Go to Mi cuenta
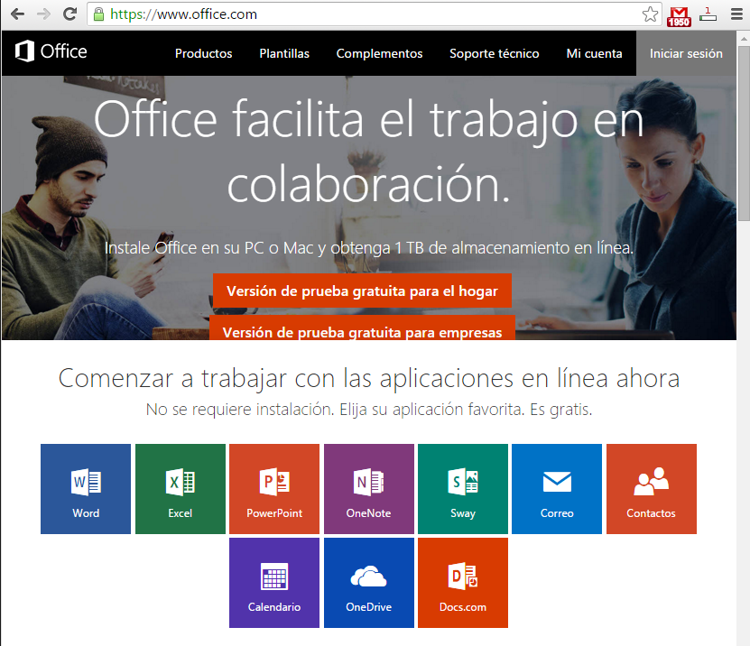The image size is (750, 646). (594, 53)
